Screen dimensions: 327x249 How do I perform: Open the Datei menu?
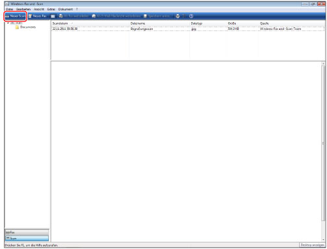click(x=9, y=9)
